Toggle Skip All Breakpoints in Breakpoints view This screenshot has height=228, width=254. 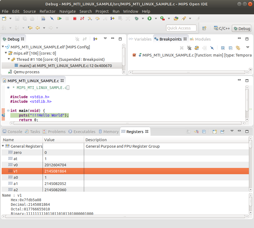pyautogui.click(x=212, y=48)
